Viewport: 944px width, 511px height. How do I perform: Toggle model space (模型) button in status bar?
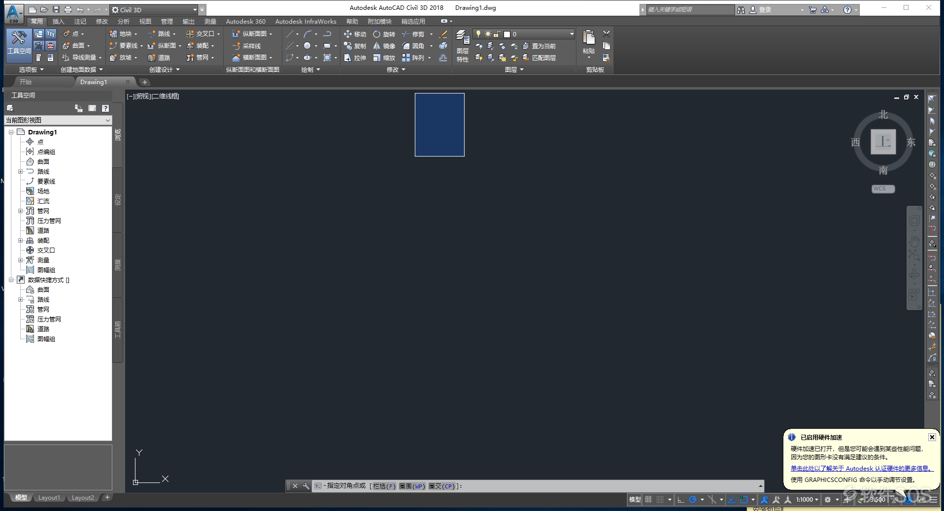tap(635, 499)
